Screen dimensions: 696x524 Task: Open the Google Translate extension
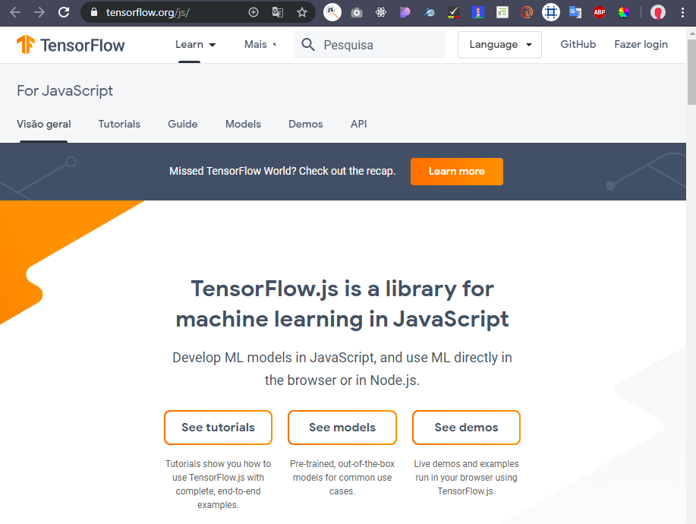coord(575,12)
